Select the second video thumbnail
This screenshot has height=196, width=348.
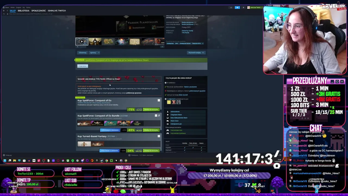[95, 41]
